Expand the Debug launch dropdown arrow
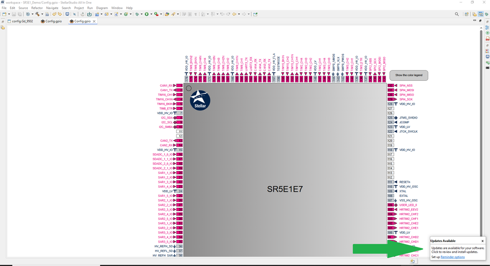The height and width of the screenshot is (266, 490). click(142, 14)
